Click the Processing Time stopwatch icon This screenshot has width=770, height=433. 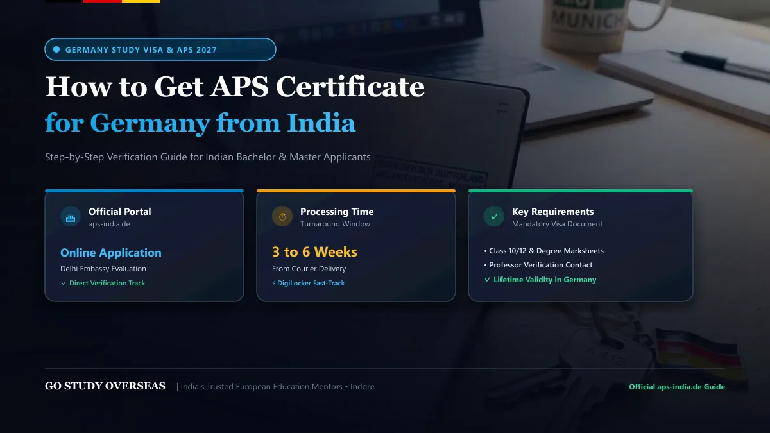[x=282, y=217]
